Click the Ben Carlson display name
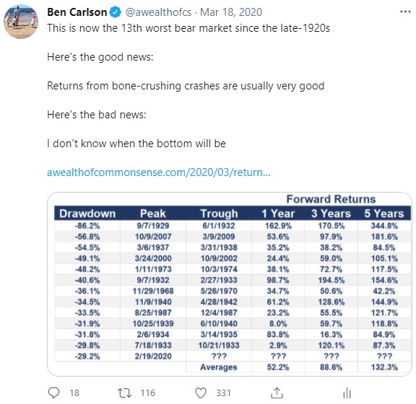This screenshot has height=404, width=416. click(77, 12)
